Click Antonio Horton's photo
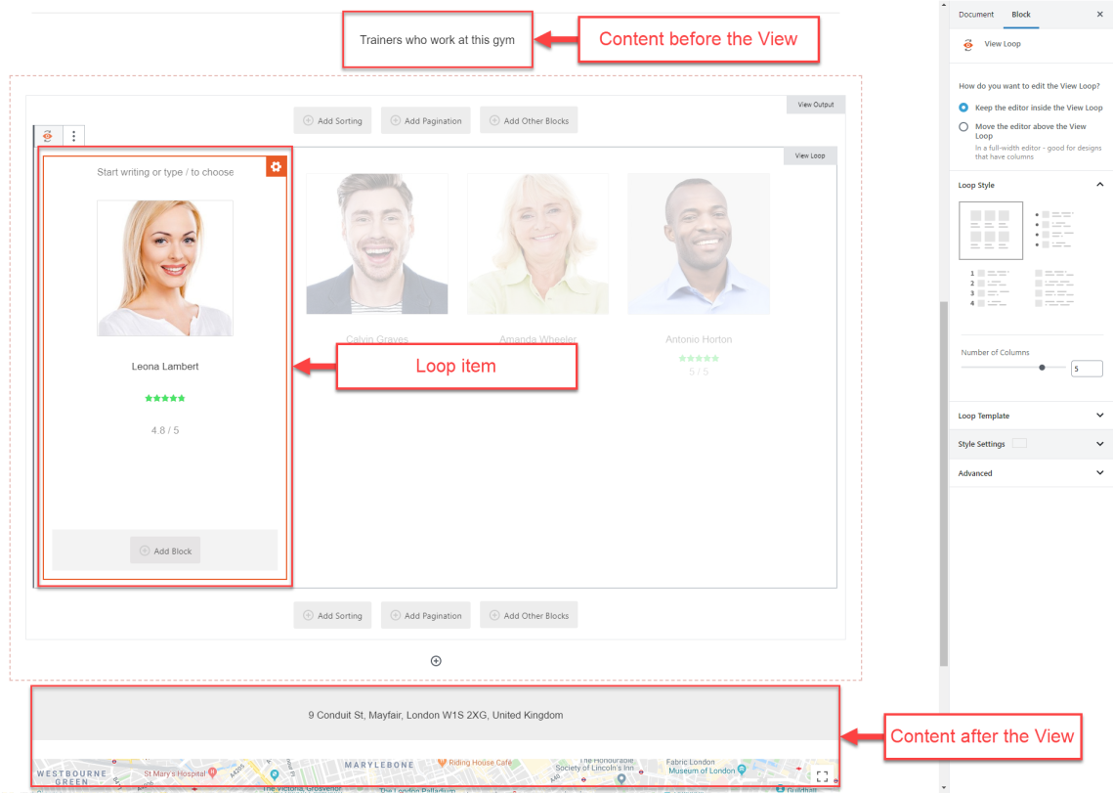This screenshot has width=1113, height=793. pyautogui.click(x=700, y=243)
